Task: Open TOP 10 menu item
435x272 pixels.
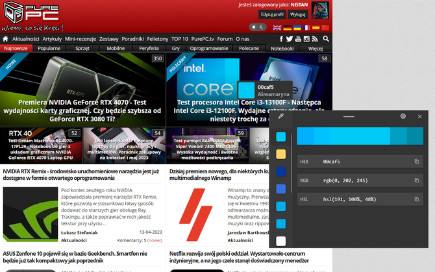Action: 179,39
